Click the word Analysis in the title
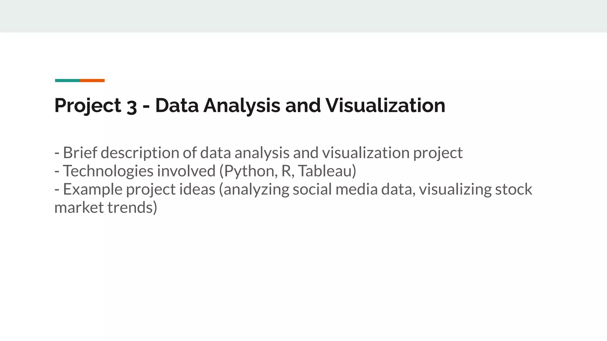 (242, 106)
